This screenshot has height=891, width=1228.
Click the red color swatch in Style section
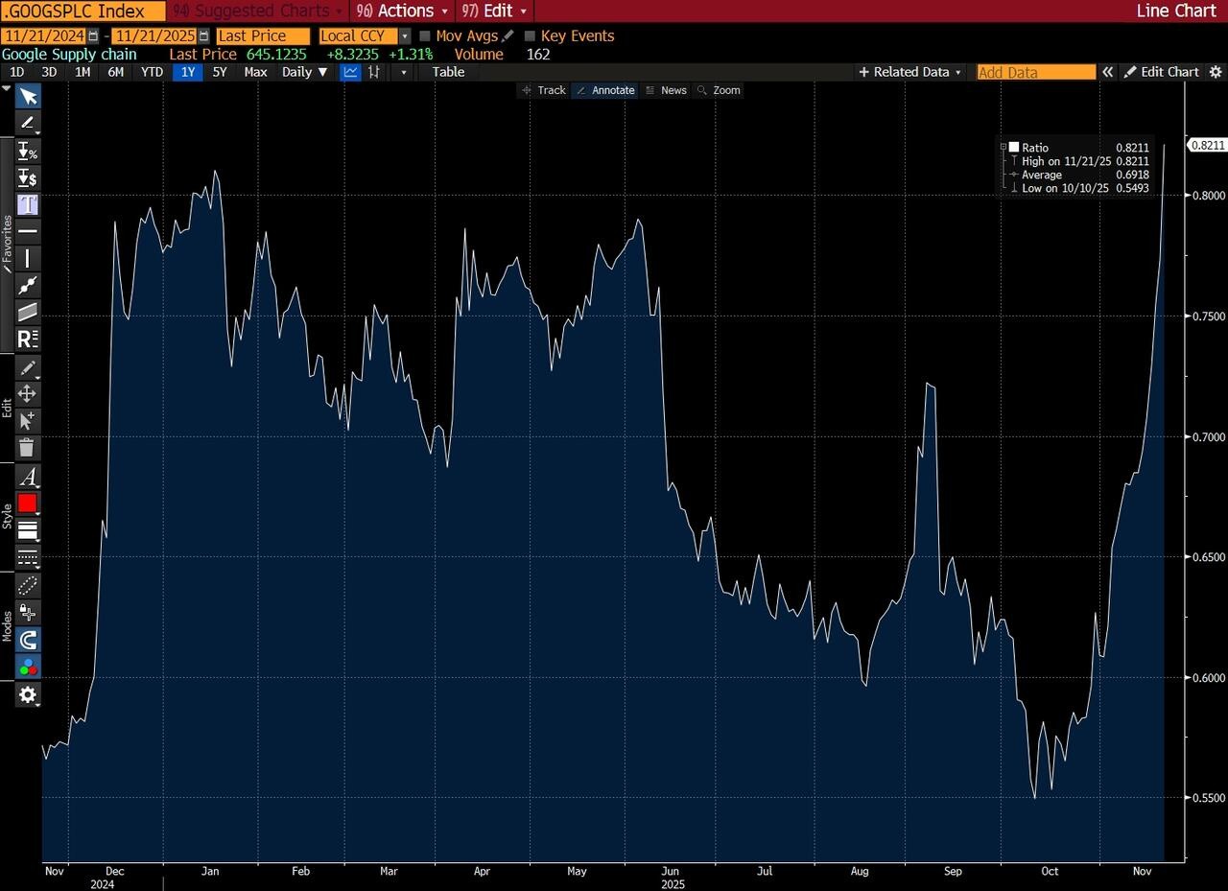point(28,504)
